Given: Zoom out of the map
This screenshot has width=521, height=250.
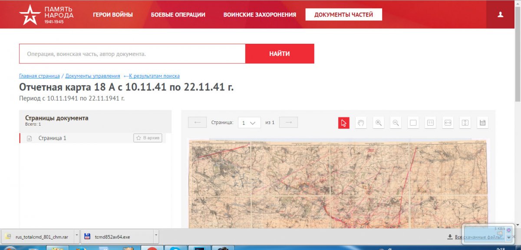Looking at the screenshot, I should [396, 123].
